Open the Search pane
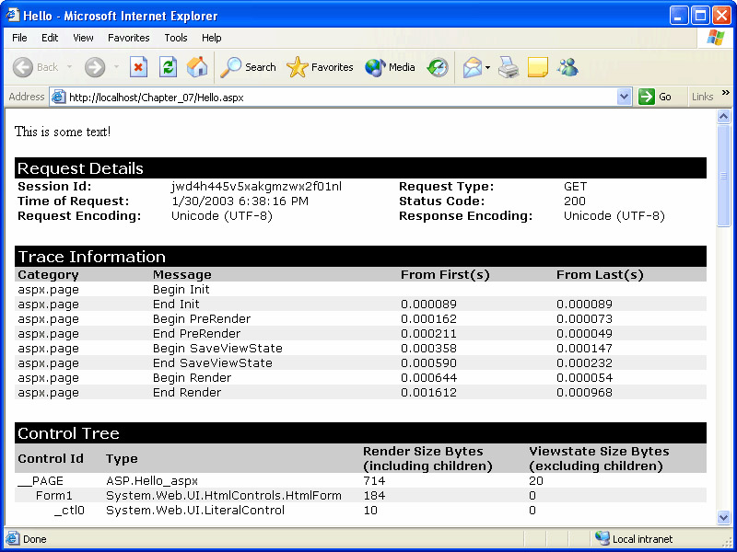This screenshot has width=737, height=552. 249,67
